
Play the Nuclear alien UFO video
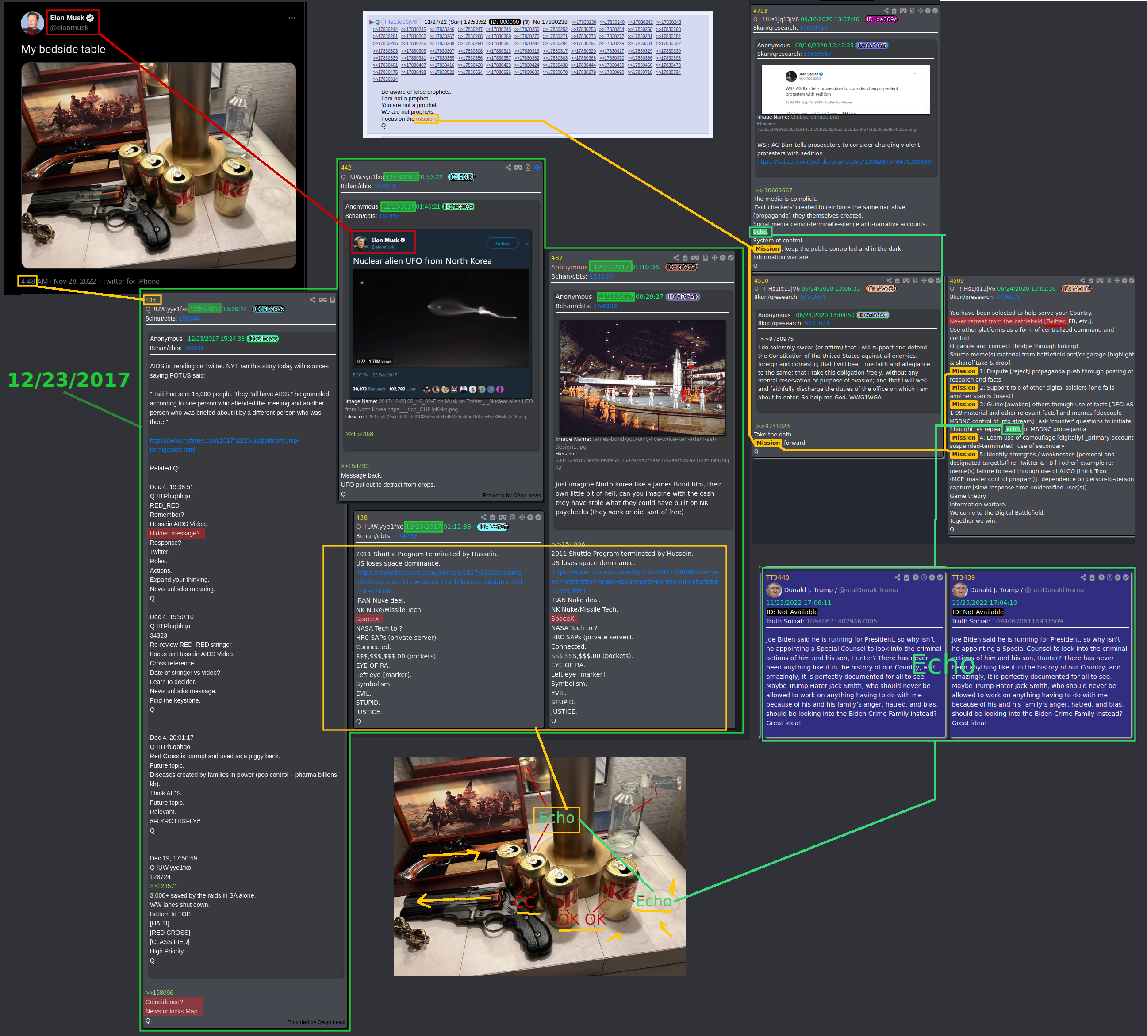coord(441,318)
